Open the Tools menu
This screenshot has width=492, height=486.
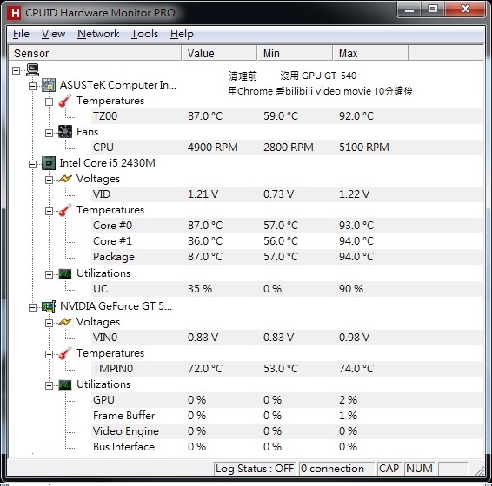point(144,34)
